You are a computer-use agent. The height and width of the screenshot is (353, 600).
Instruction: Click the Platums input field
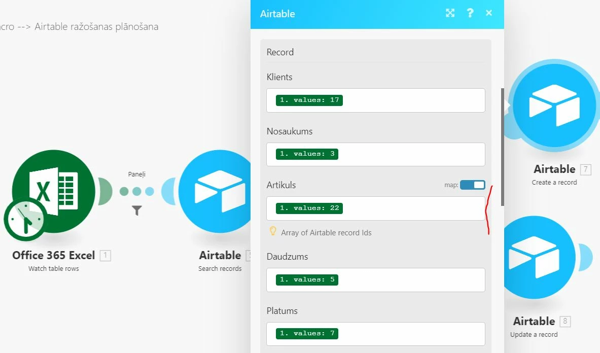376,334
